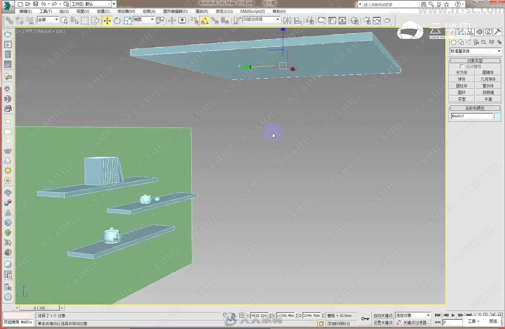Open the 工具(T) menu
Viewport: 505px width, 329px height.
46,11
